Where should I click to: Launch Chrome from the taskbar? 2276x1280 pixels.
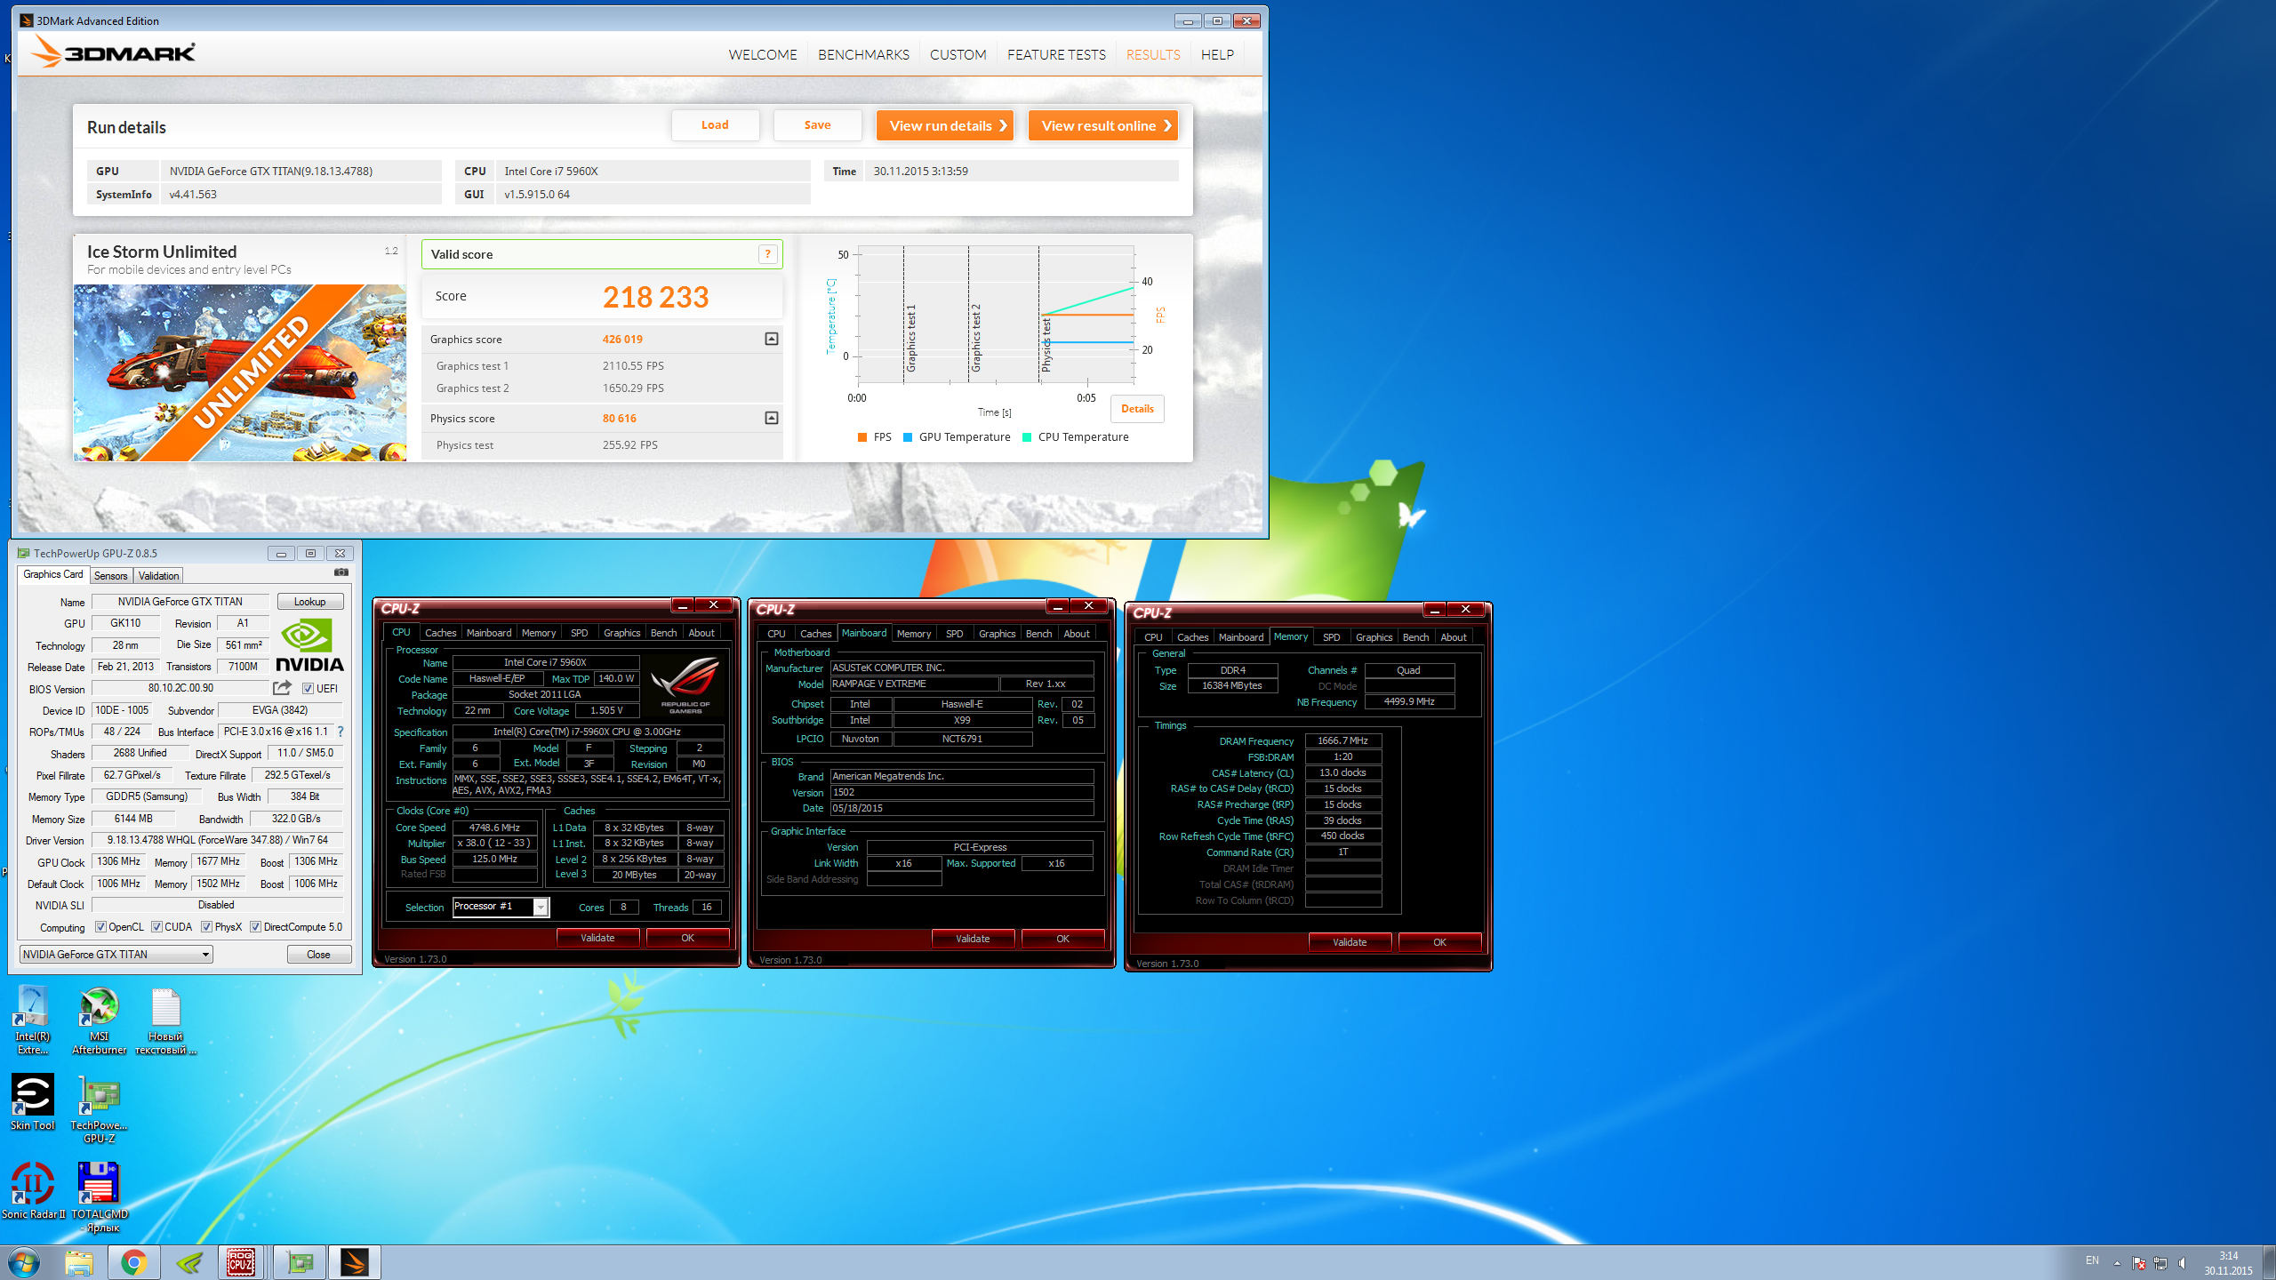133,1262
